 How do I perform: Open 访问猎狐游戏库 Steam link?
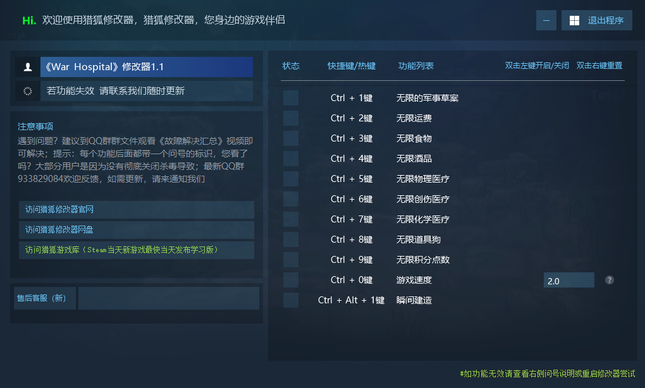click(x=137, y=250)
